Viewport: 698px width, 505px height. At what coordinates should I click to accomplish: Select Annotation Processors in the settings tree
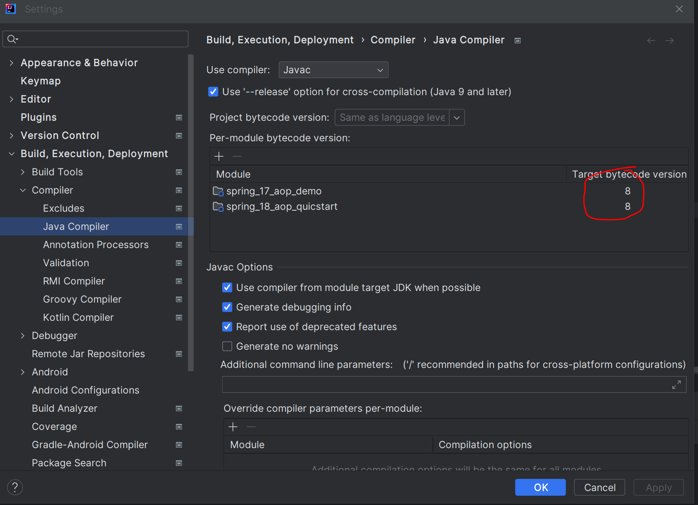pyautogui.click(x=96, y=245)
